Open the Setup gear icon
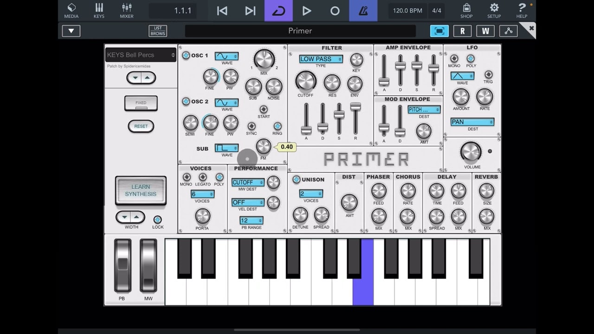 click(x=494, y=11)
